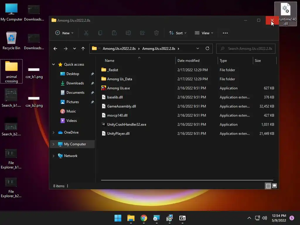
Task: Launch Google Chrome from the taskbar
Action: coord(144,218)
